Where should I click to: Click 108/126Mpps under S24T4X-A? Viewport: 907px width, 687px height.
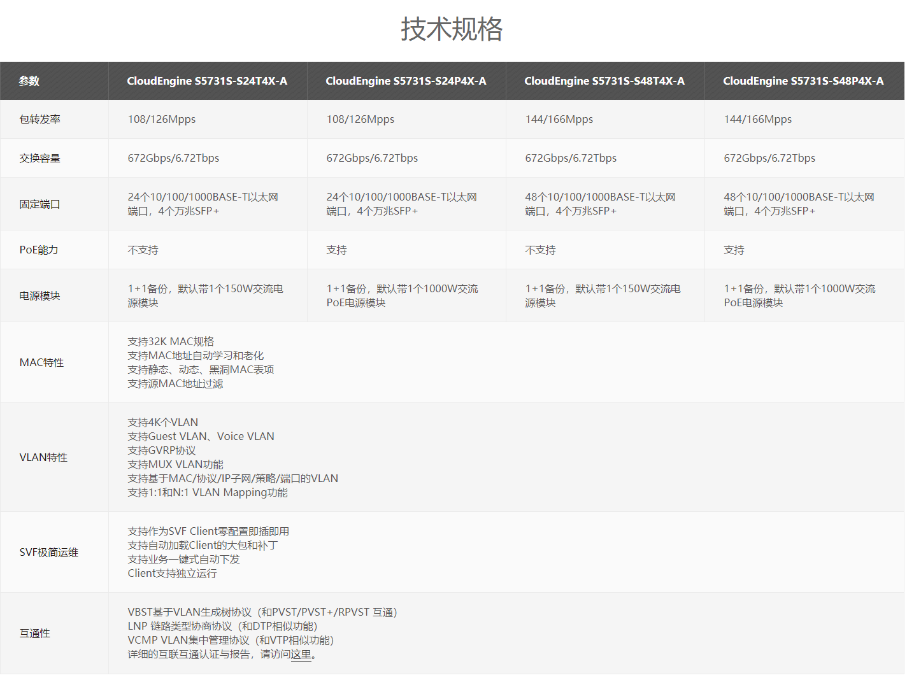pyautogui.click(x=162, y=120)
